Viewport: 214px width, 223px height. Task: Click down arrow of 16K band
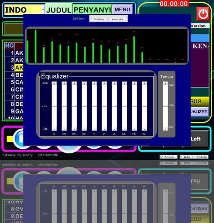point(144,129)
